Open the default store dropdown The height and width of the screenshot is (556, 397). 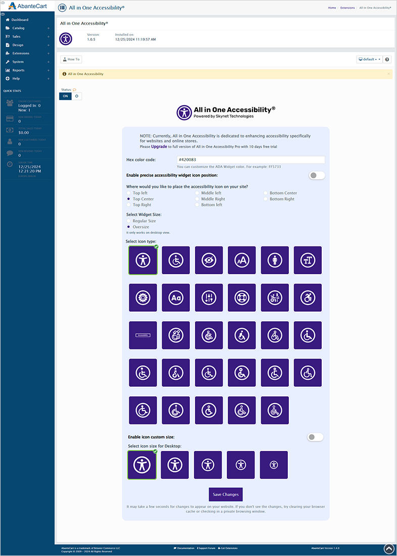click(369, 60)
